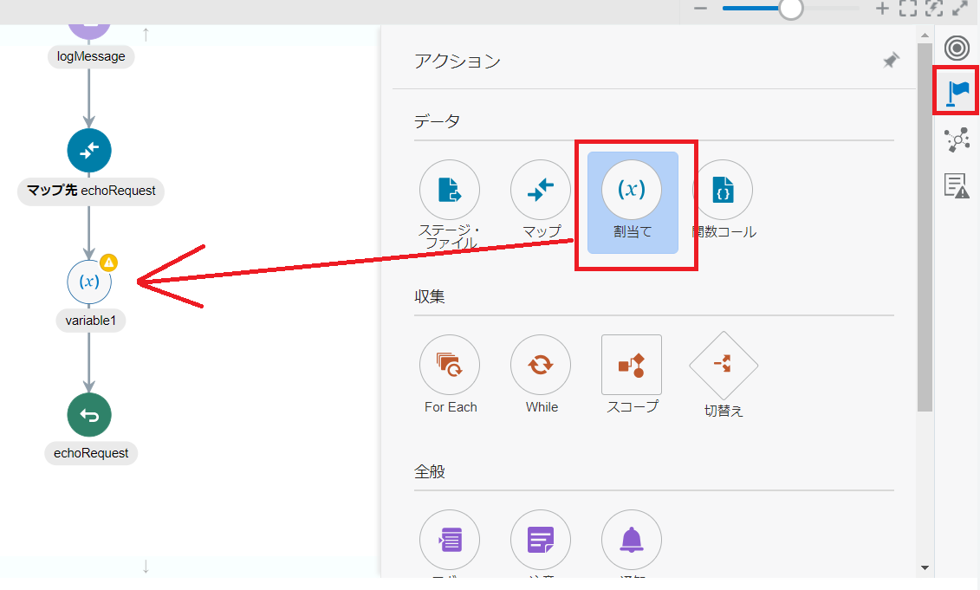
Task: Click the diagonal arrows fullscreen icon
Action: click(x=960, y=8)
